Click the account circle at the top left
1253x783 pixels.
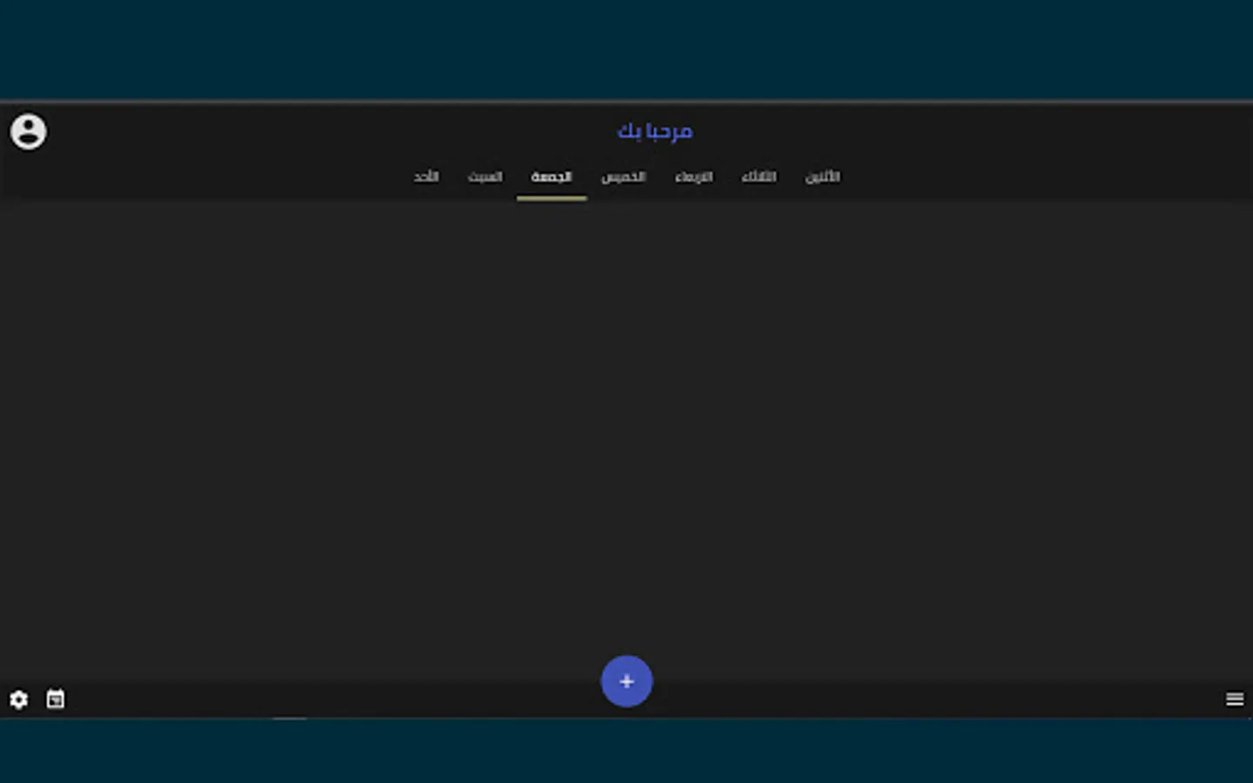click(x=27, y=131)
